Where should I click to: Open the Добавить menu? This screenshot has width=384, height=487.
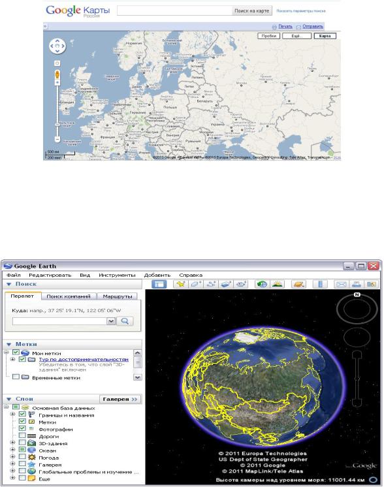coord(157,275)
